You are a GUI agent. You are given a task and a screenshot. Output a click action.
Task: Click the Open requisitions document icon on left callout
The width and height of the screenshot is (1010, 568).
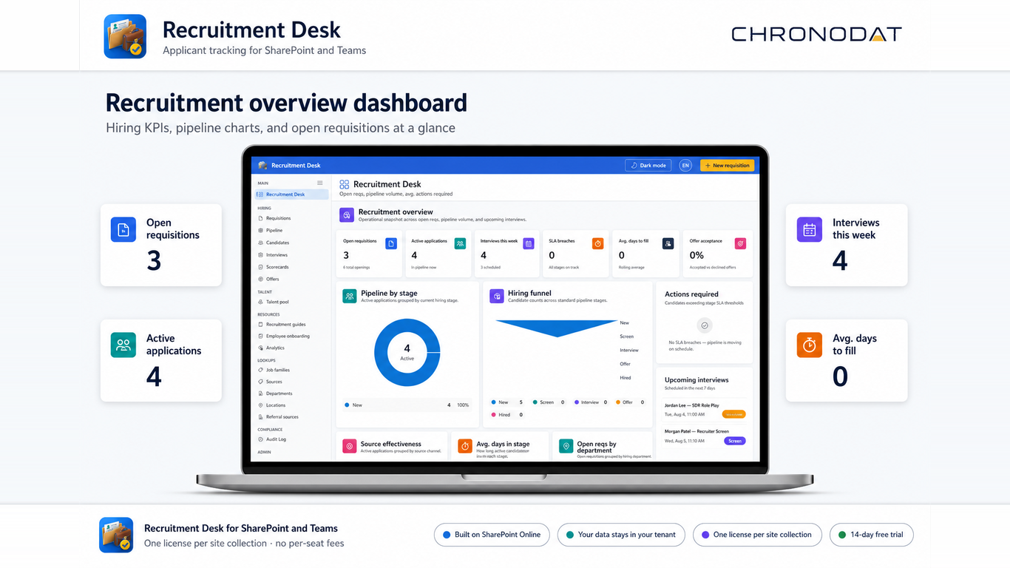tap(123, 229)
